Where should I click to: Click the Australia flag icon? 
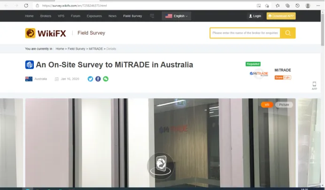(x=29, y=79)
